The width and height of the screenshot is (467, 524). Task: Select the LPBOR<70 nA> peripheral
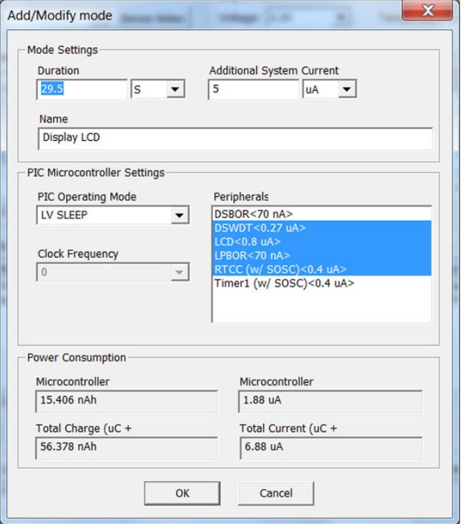pos(321,255)
